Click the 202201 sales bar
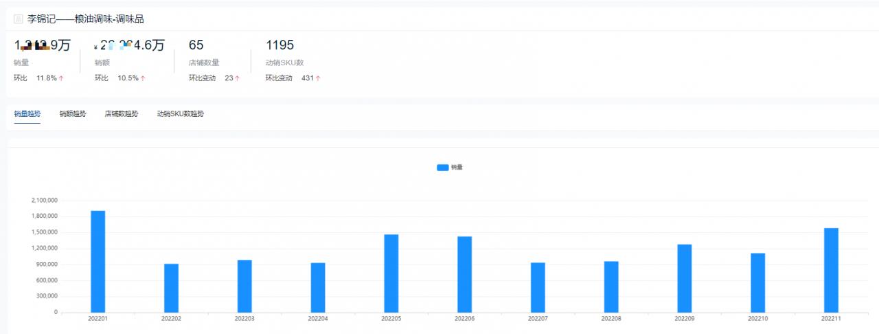 (98, 262)
